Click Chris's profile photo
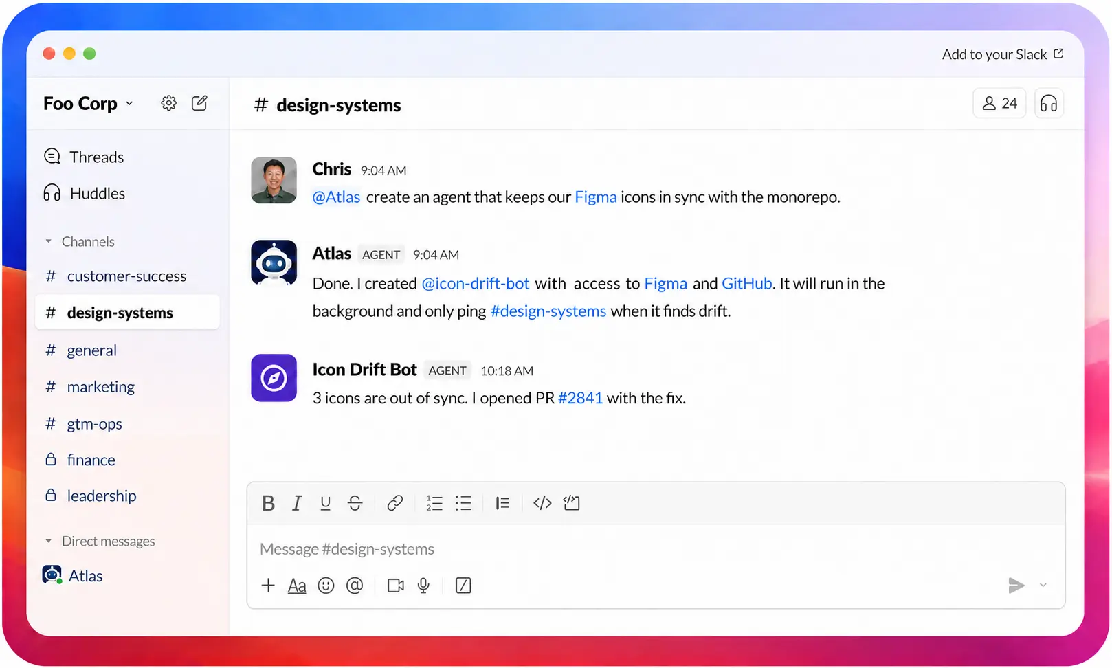This screenshot has height=668, width=1112. (274, 180)
